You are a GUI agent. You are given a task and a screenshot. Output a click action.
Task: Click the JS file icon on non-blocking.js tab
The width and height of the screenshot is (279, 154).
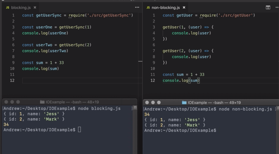pos(148,7)
